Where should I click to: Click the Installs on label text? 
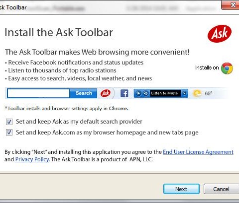(x=207, y=68)
